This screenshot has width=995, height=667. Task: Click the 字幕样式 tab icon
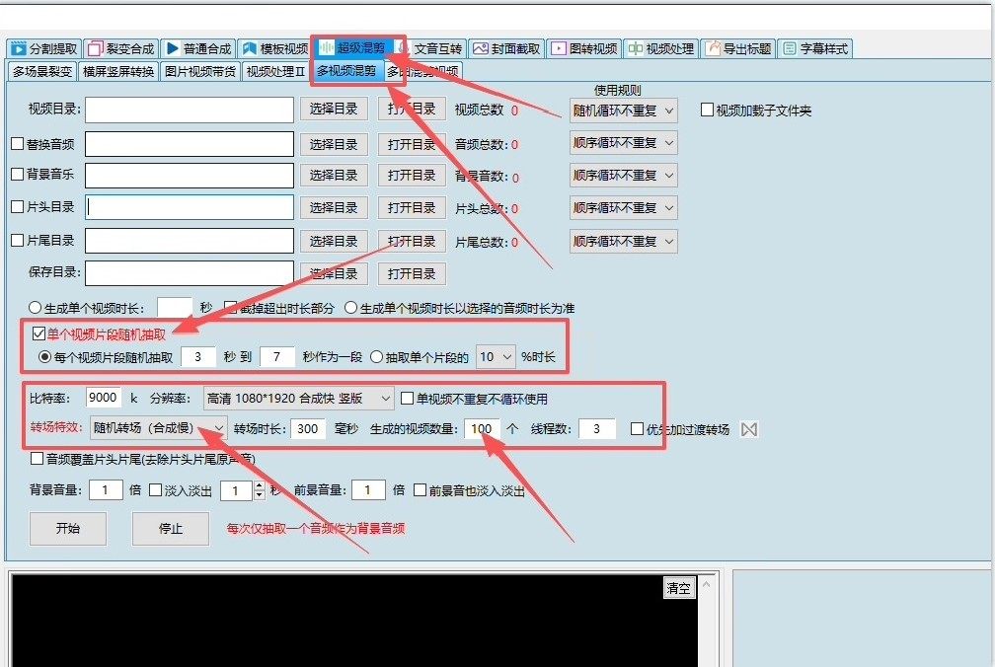(x=790, y=48)
